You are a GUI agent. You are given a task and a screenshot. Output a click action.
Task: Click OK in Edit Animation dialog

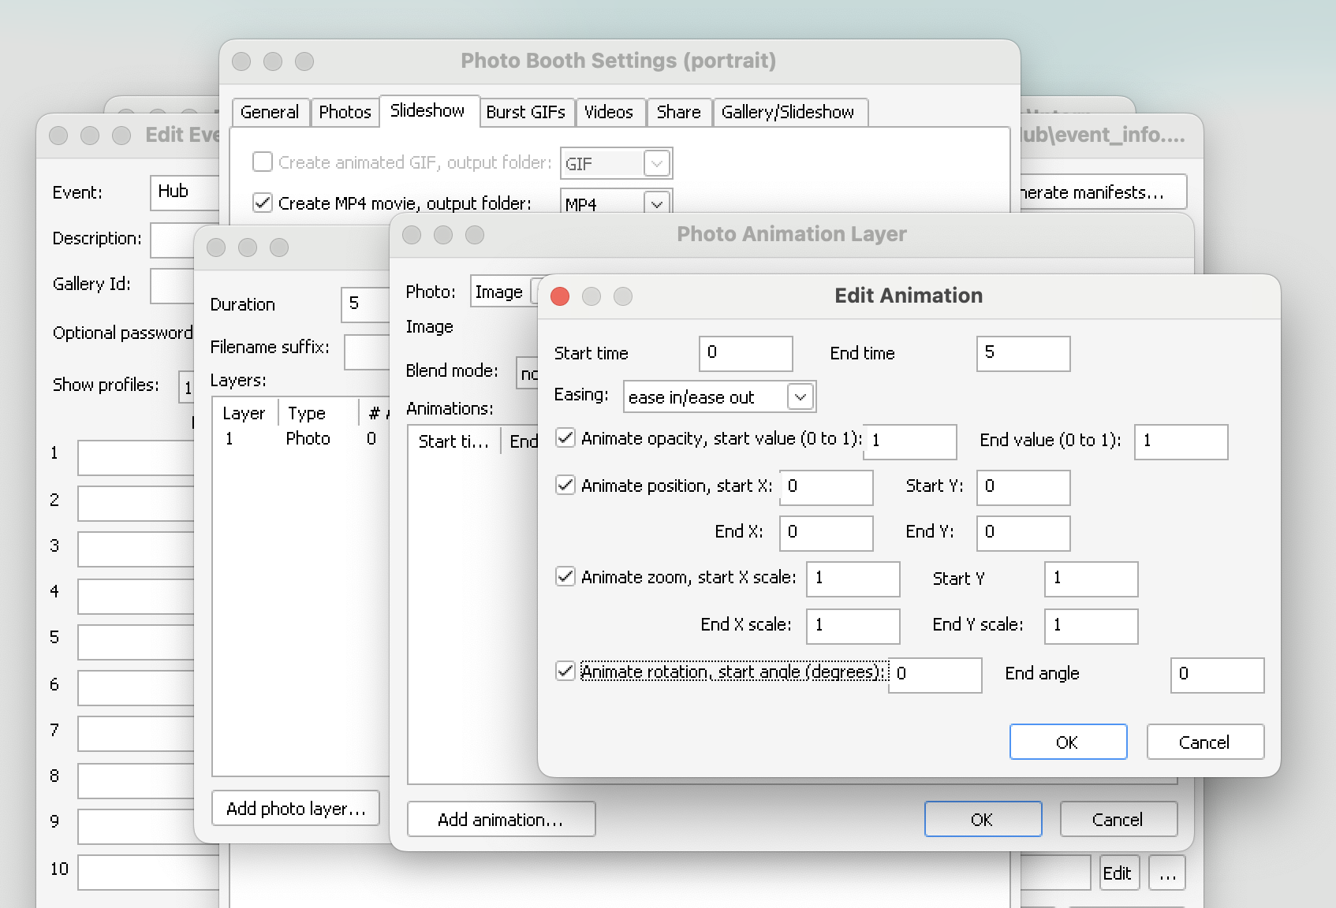pos(1068,742)
